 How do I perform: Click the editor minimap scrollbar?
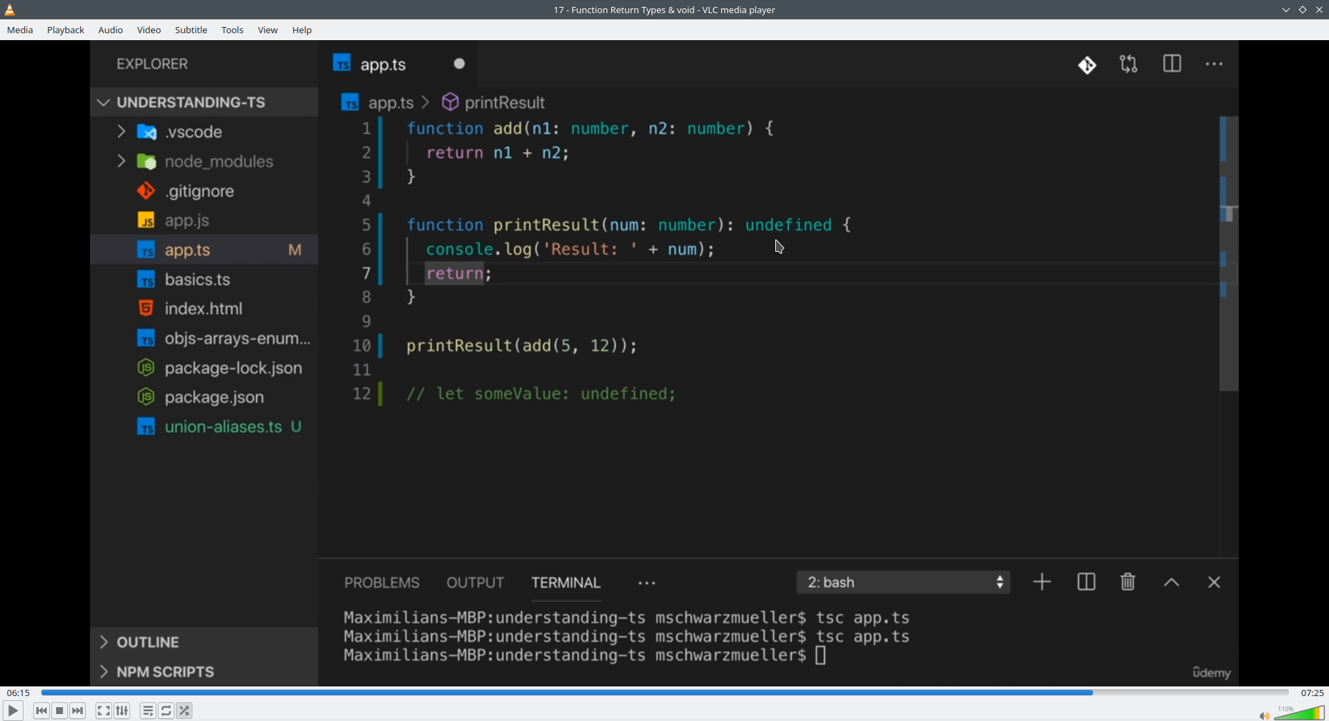1229,254
